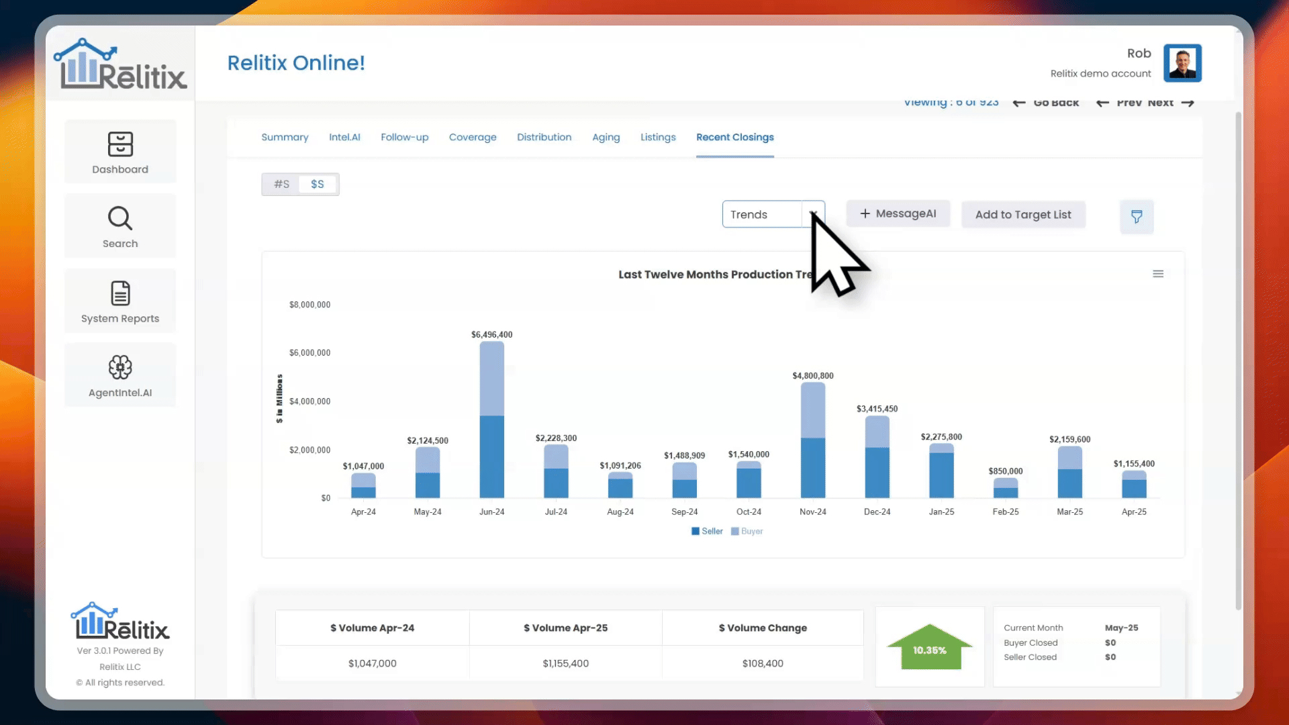1289x725 pixels.
Task: Click the $4,800,800 data label
Action: point(812,375)
